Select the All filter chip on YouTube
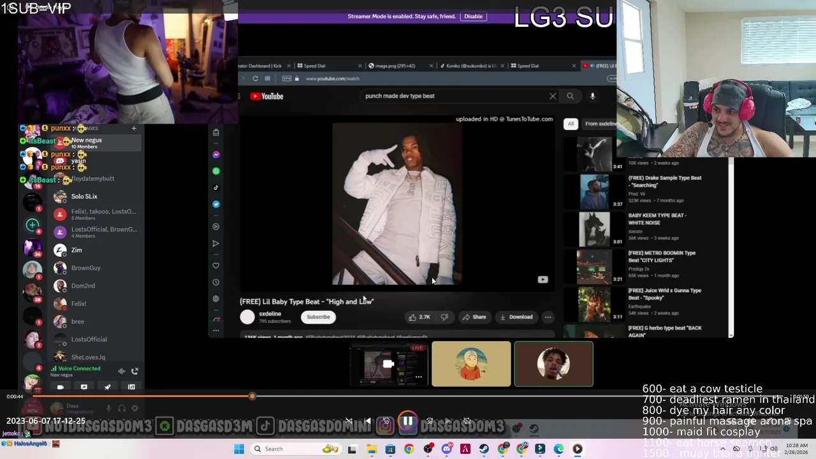Viewport: 816px width, 459px height. pyautogui.click(x=571, y=124)
